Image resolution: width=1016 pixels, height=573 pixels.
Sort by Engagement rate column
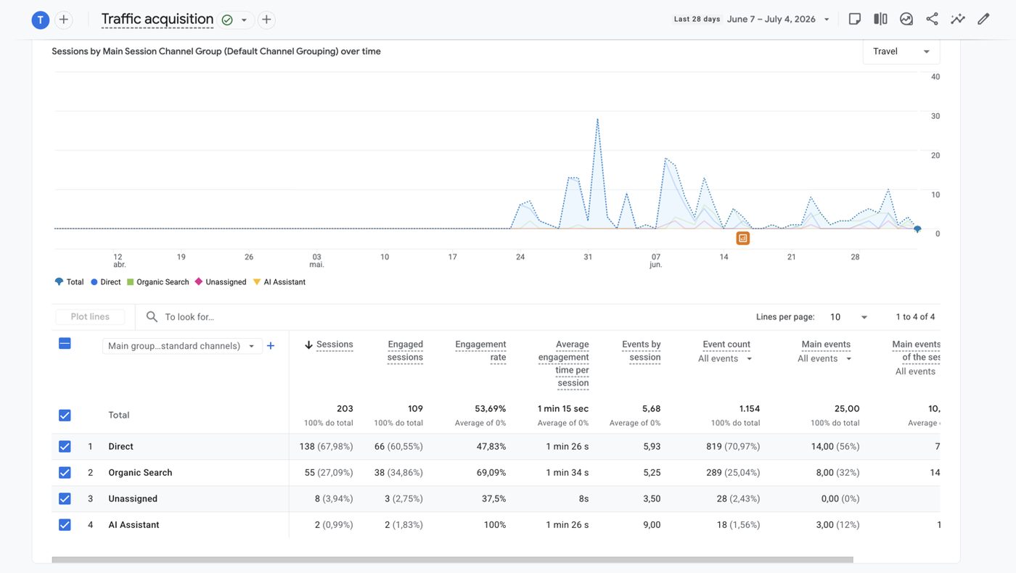480,351
